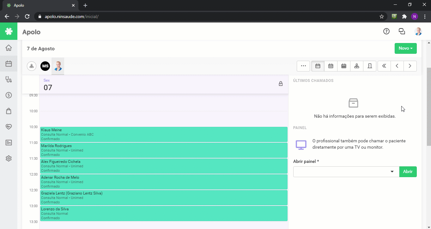This screenshot has height=229, width=431.
Task: Open the Home icon in left sidebar
Action: tap(9, 48)
